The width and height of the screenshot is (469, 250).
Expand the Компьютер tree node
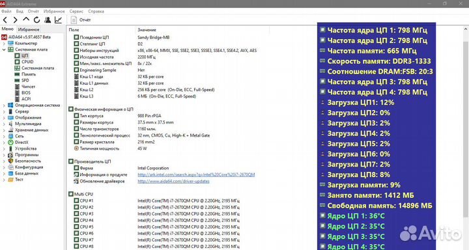(x=4, y=44)
